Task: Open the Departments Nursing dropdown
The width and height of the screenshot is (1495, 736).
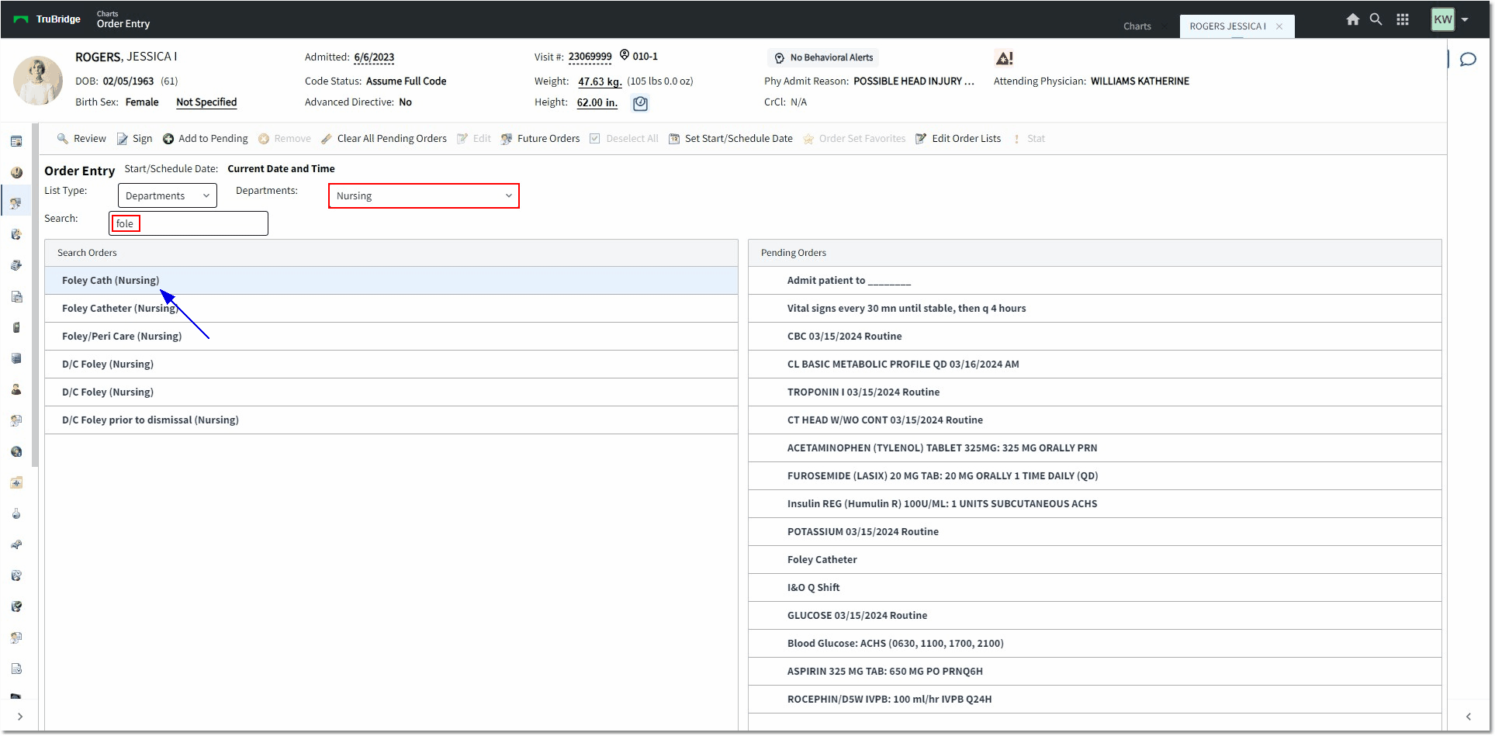Action: 424,195
